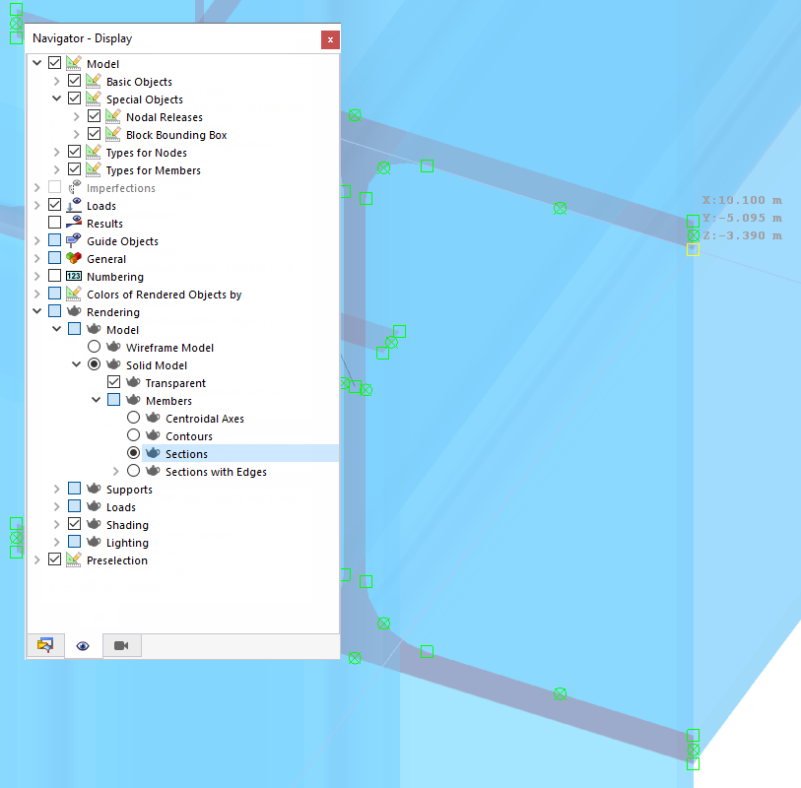Open the Data navigator via folder icon

coord(44,645)
